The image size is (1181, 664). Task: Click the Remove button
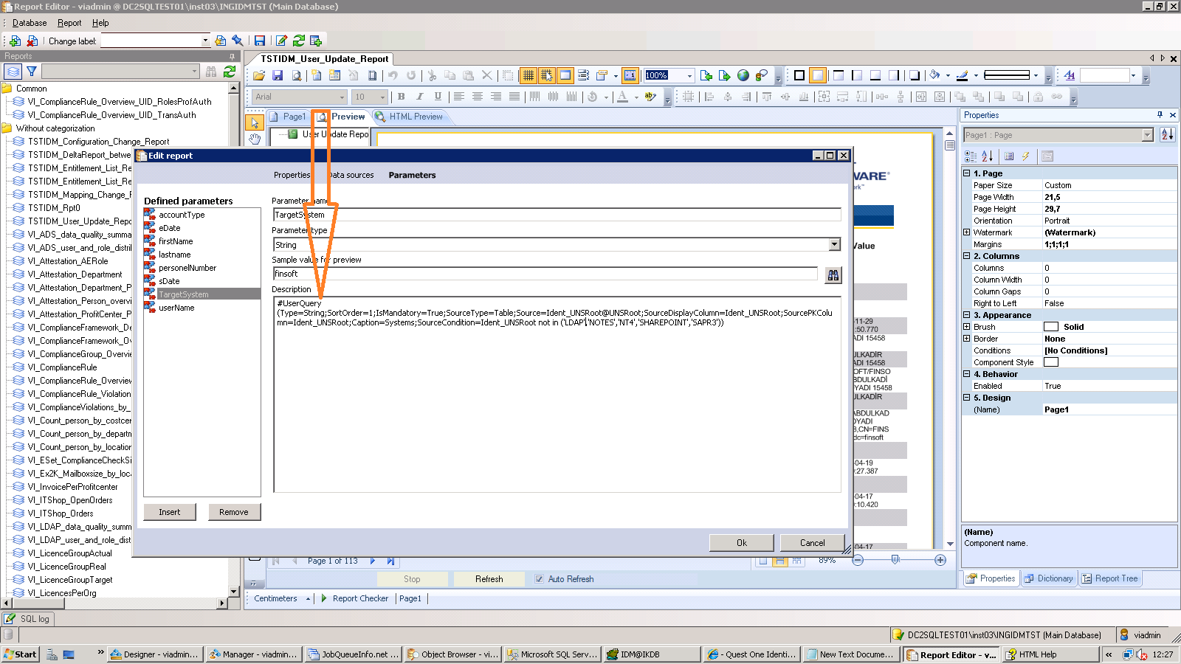tap(234, 512)
